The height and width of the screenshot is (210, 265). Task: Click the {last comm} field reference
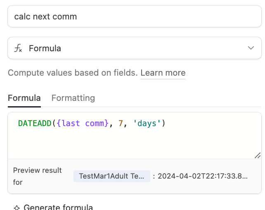tap(83, 123)
